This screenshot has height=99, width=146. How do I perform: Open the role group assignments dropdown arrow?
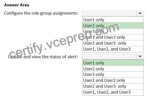(x=140, y=13)
